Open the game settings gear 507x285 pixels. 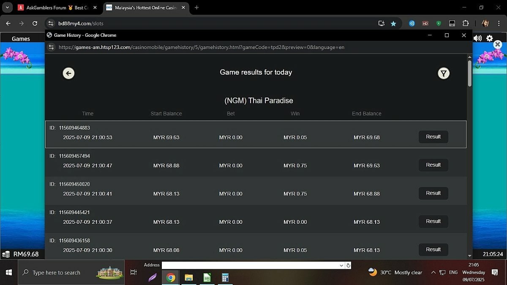(x=490, y=38)
